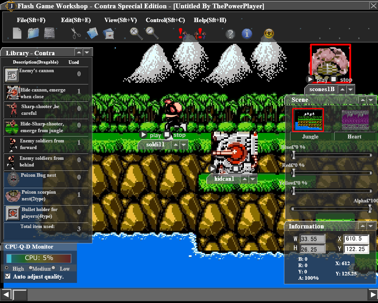Adjust the Alpha percentage slider
This screenshot has height=303, width=378.
(x=331, y=208)
